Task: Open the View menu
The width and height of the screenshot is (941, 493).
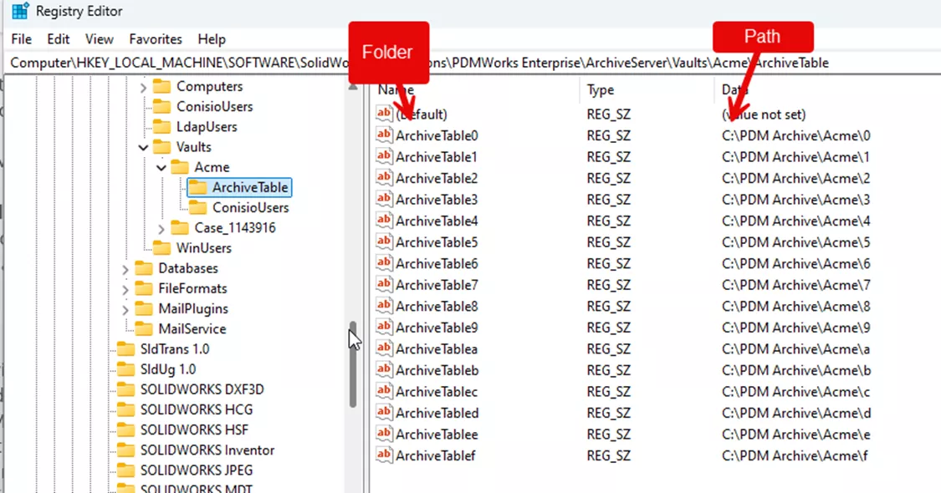Action: tap(99, 38)
